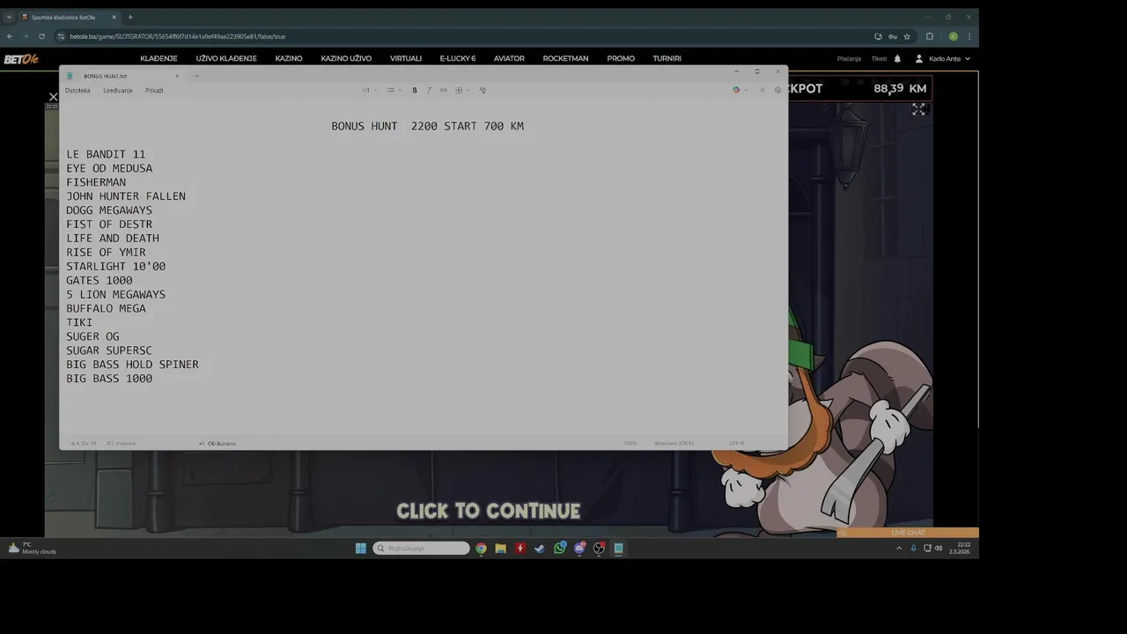Image resolution: width=1127 pixels, height=634 pixels.
Task: Click the text line 'GATES 1000'
Action: click(99, 280)
